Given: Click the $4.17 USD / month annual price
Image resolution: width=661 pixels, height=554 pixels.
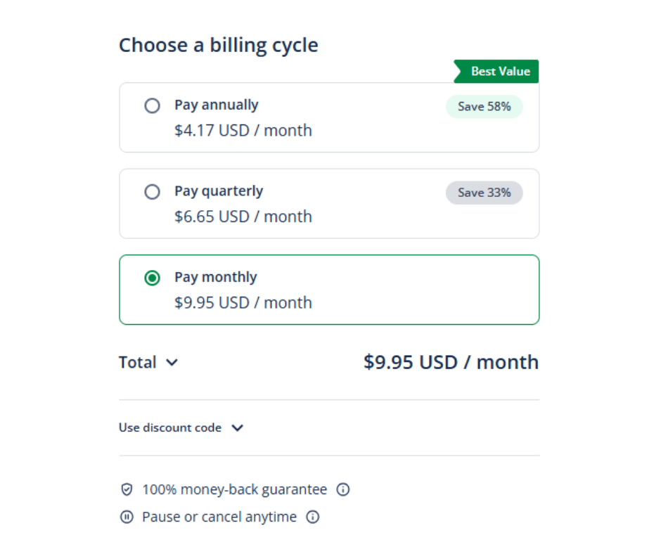Looking at the screenshot, I should tap(243, 130).
